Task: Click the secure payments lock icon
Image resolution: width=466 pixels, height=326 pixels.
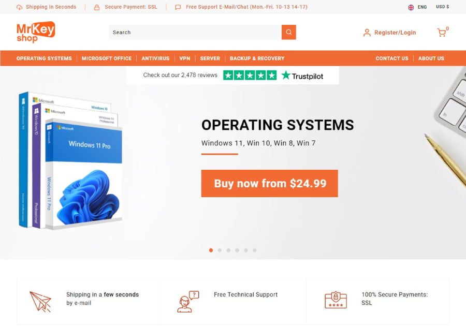Action: (336, 300)
